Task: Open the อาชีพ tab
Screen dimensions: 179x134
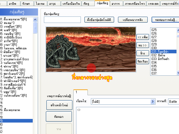Action: (14, 4)
